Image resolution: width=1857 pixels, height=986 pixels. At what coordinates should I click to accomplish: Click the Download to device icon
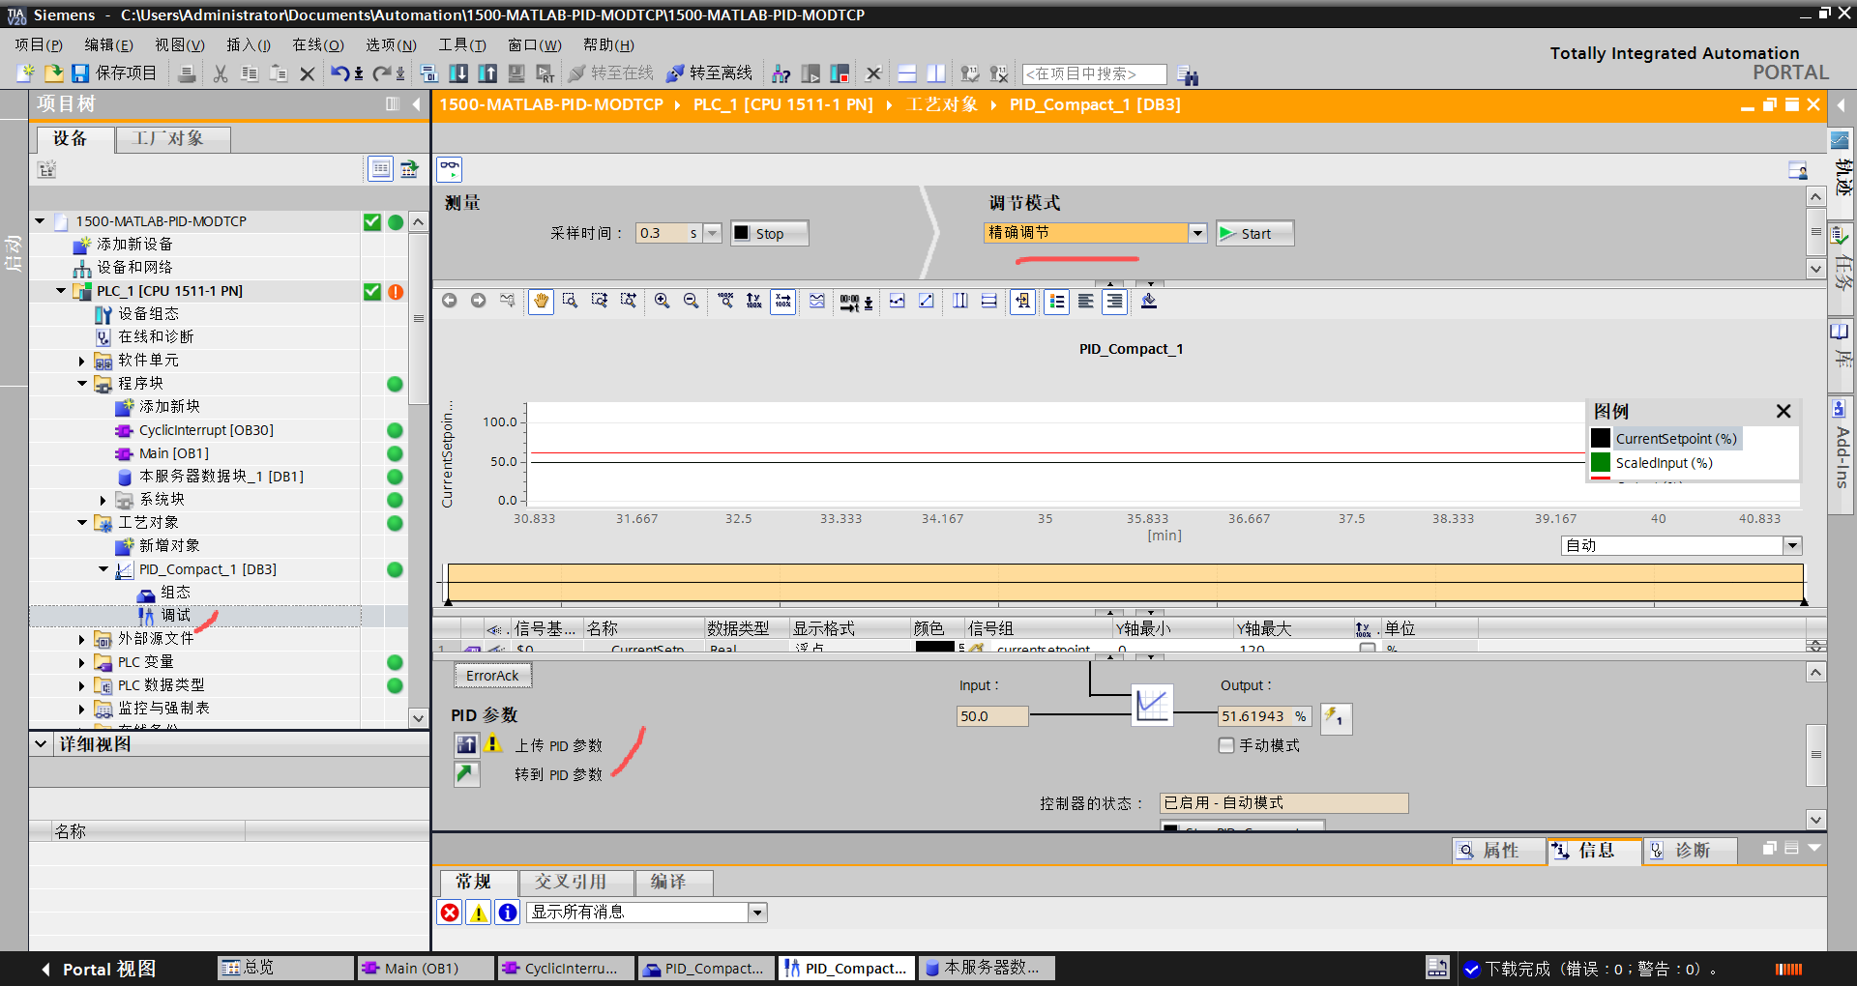click(x=458, y=73)
